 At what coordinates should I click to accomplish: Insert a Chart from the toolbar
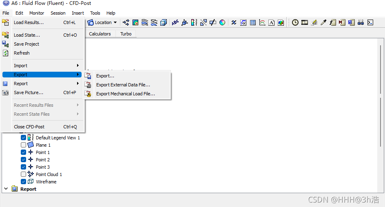pos(262,22)
